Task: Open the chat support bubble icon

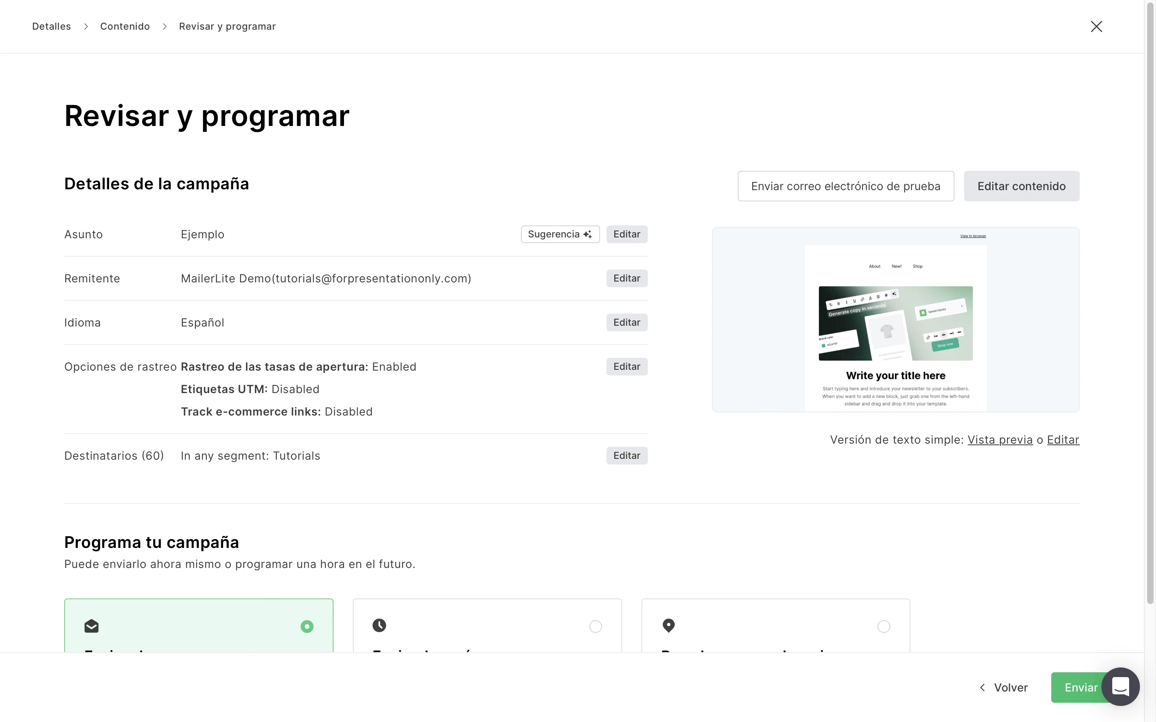Action: (x=1120, y=687)
